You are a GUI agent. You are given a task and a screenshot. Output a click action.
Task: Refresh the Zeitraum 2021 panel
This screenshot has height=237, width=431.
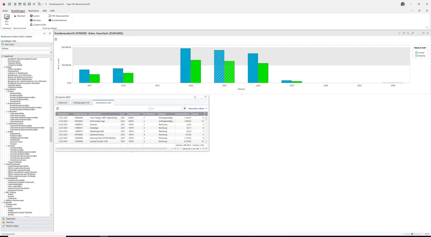(195, 97)
